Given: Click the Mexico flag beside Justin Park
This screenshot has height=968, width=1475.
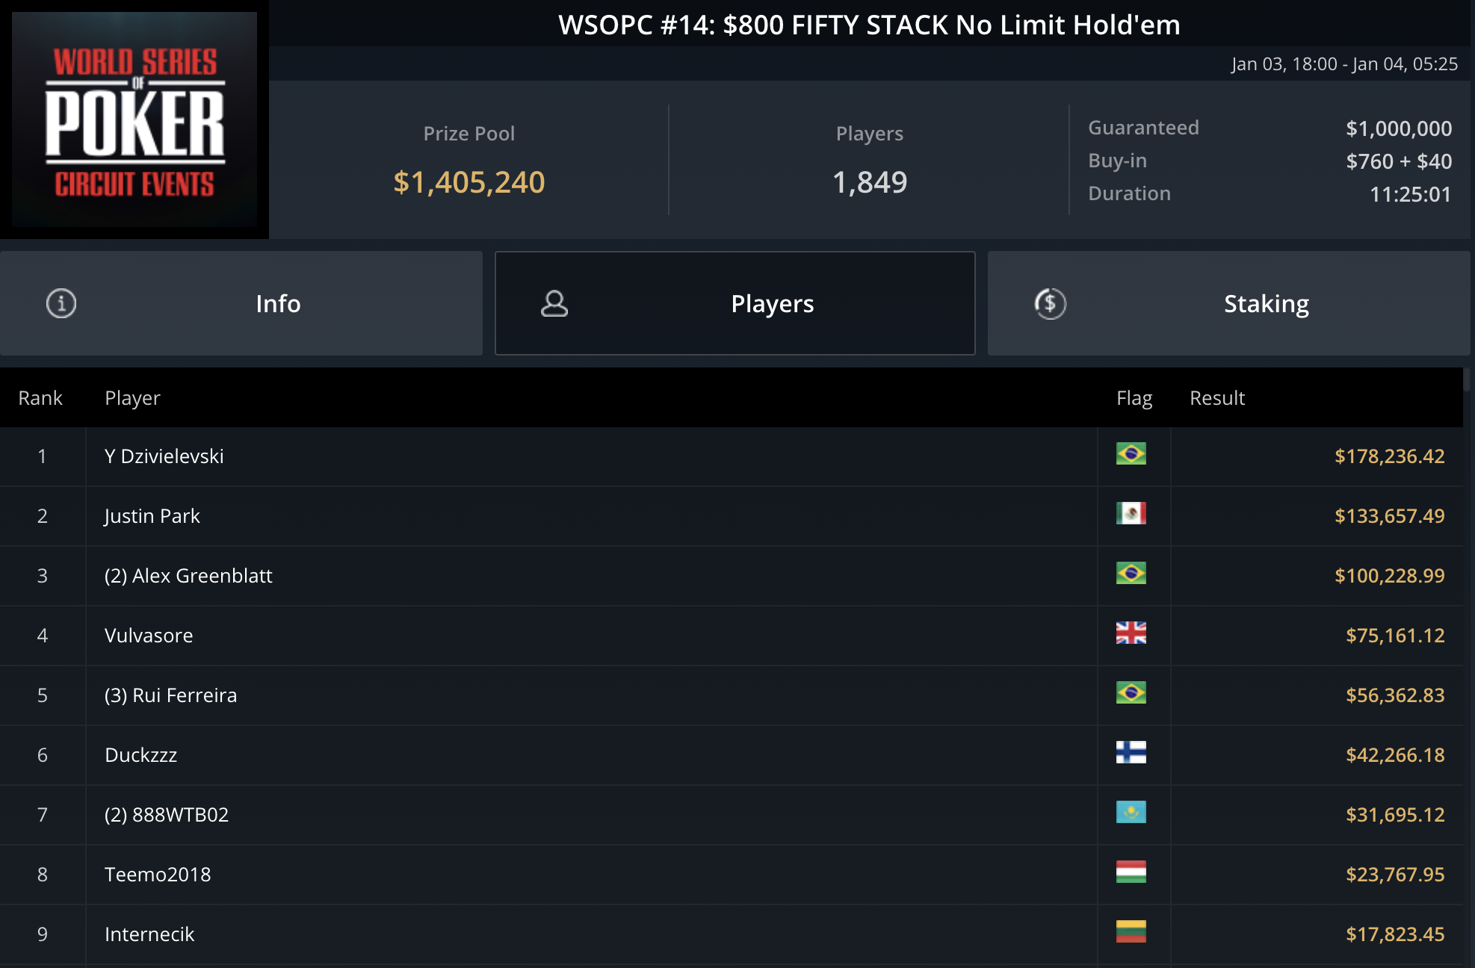Looking at the screenshot, I should pyautogui.click(x=1131, y=514).
